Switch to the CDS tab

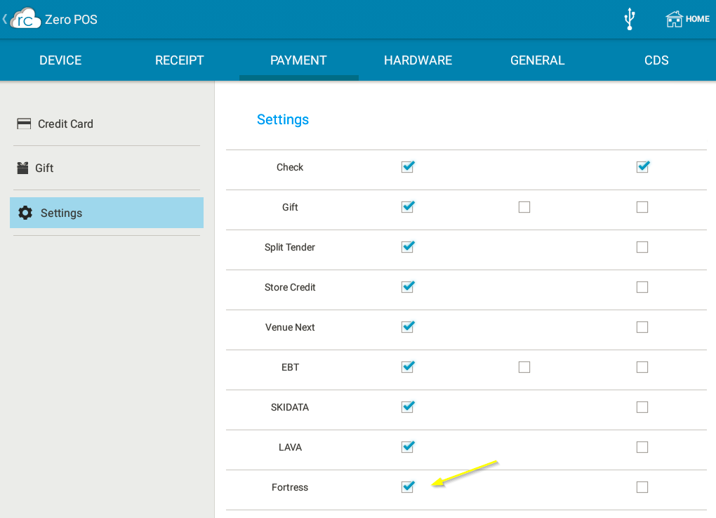656,60
